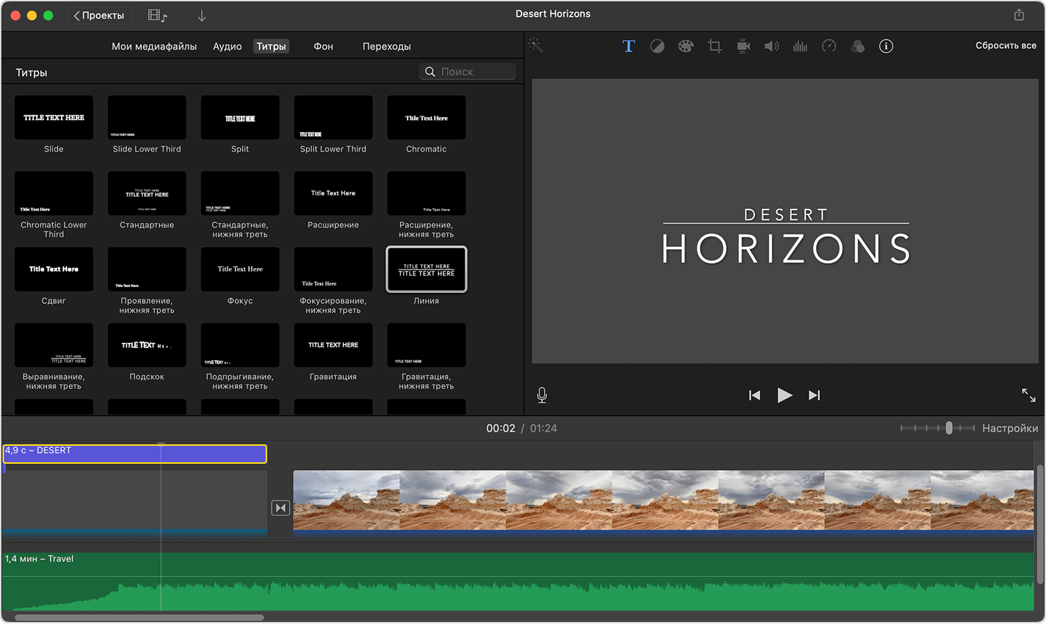
Task: Select the Titles text inspector icon
Action: [628, 46]
